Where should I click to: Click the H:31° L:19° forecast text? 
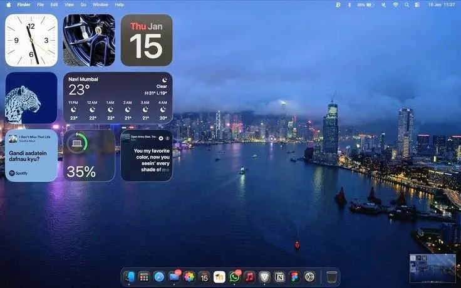coord(156,93)
